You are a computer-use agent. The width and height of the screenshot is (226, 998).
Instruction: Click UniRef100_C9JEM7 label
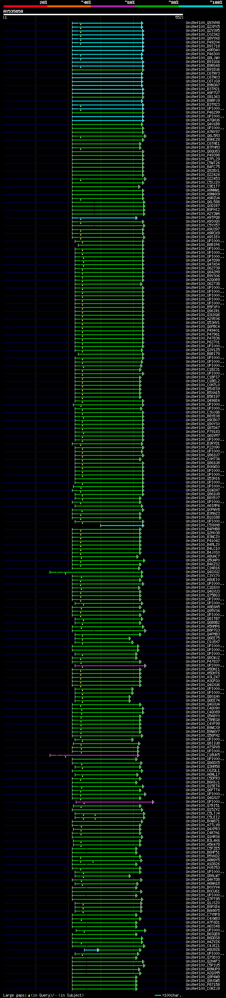(x=203, y=642)
